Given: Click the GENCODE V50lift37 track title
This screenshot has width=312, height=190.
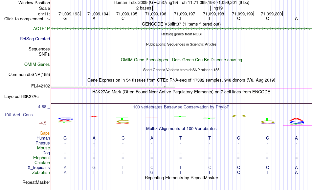Looking at the screenshot, I should coord(181,24).
